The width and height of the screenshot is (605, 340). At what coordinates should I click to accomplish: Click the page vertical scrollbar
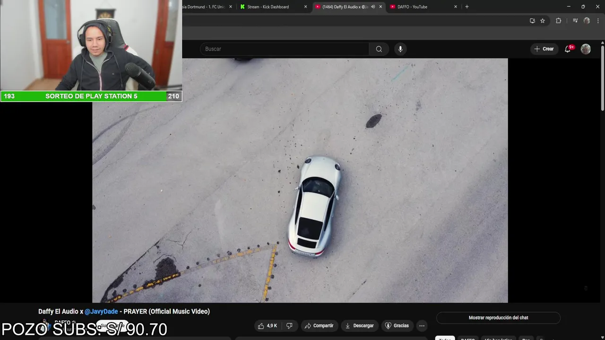602,78
